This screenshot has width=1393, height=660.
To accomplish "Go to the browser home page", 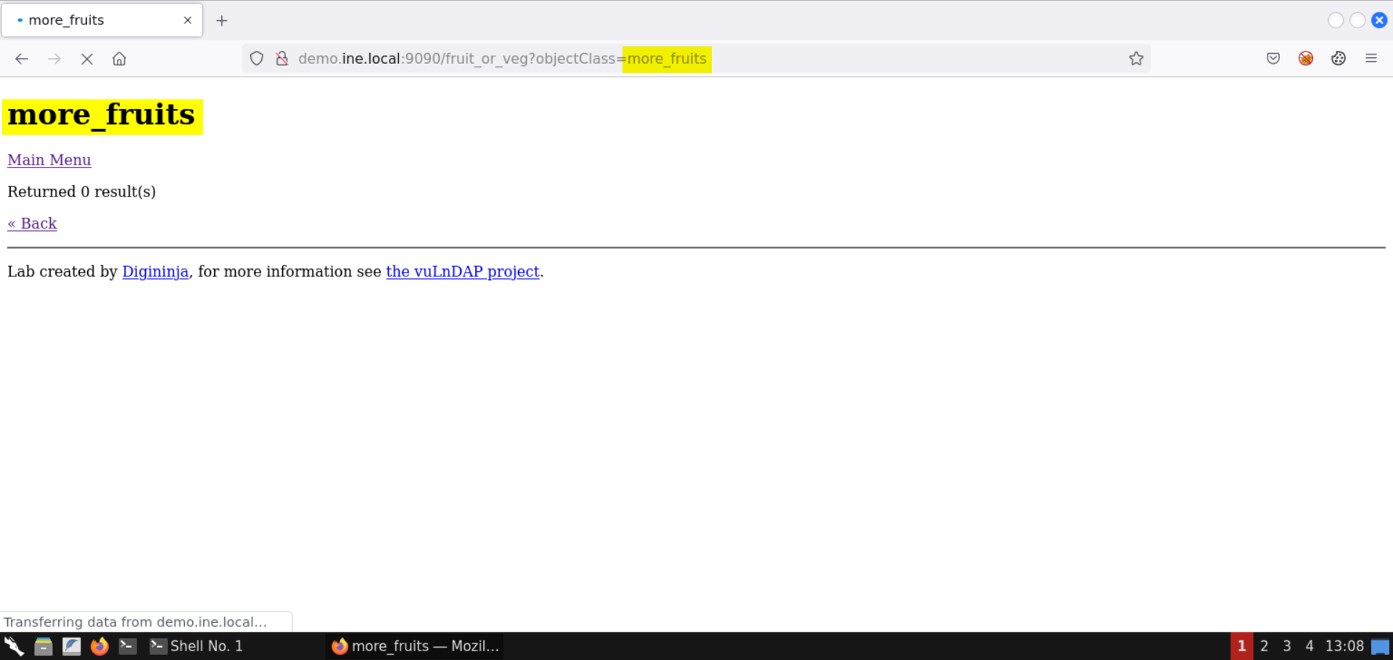I will pos(120,59).
